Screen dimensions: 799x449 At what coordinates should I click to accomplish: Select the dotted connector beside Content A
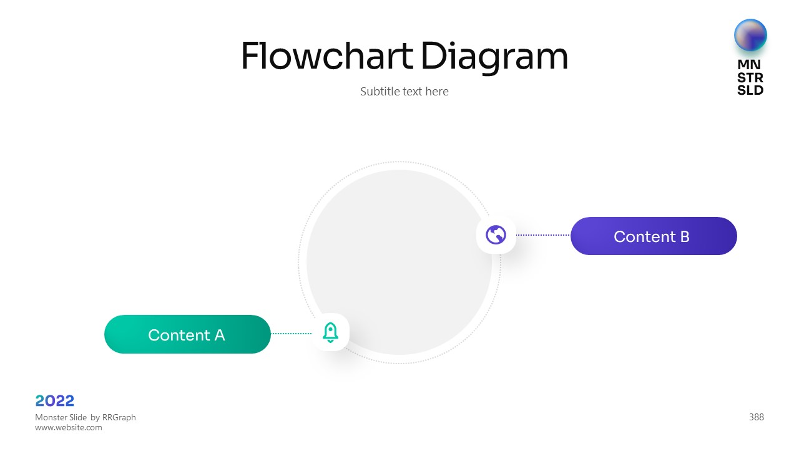coord(292,334)
